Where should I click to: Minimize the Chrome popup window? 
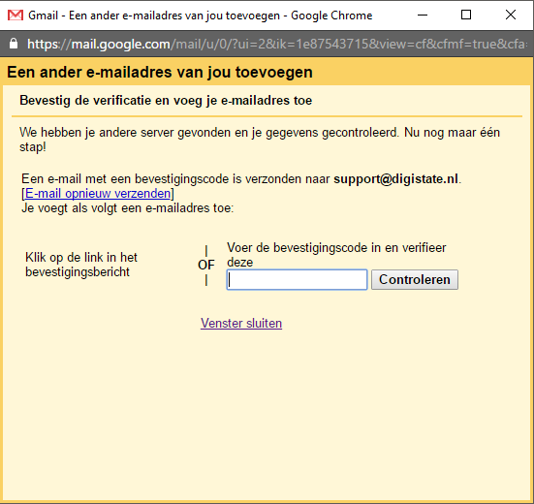[423, 15]
